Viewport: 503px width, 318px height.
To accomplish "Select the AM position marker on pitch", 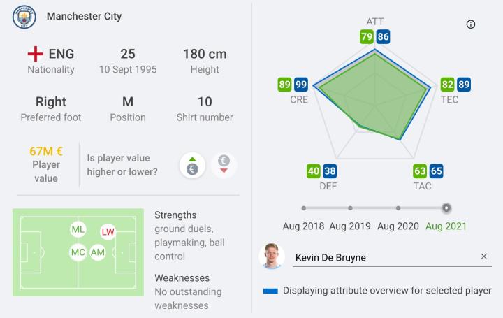I will (98, 252).
